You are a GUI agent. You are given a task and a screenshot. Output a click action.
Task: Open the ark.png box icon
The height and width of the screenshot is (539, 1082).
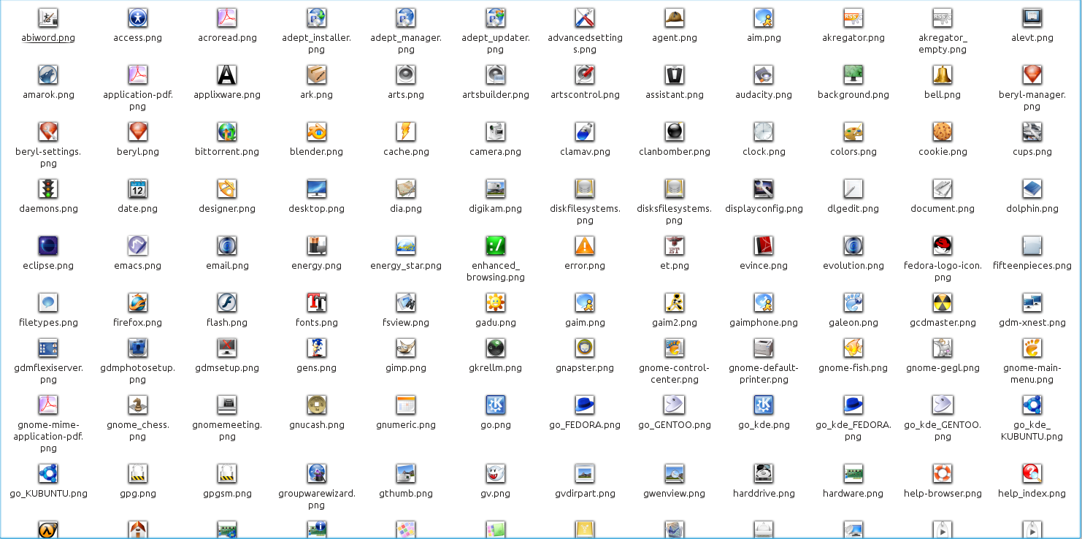click(x=316, y=74)
